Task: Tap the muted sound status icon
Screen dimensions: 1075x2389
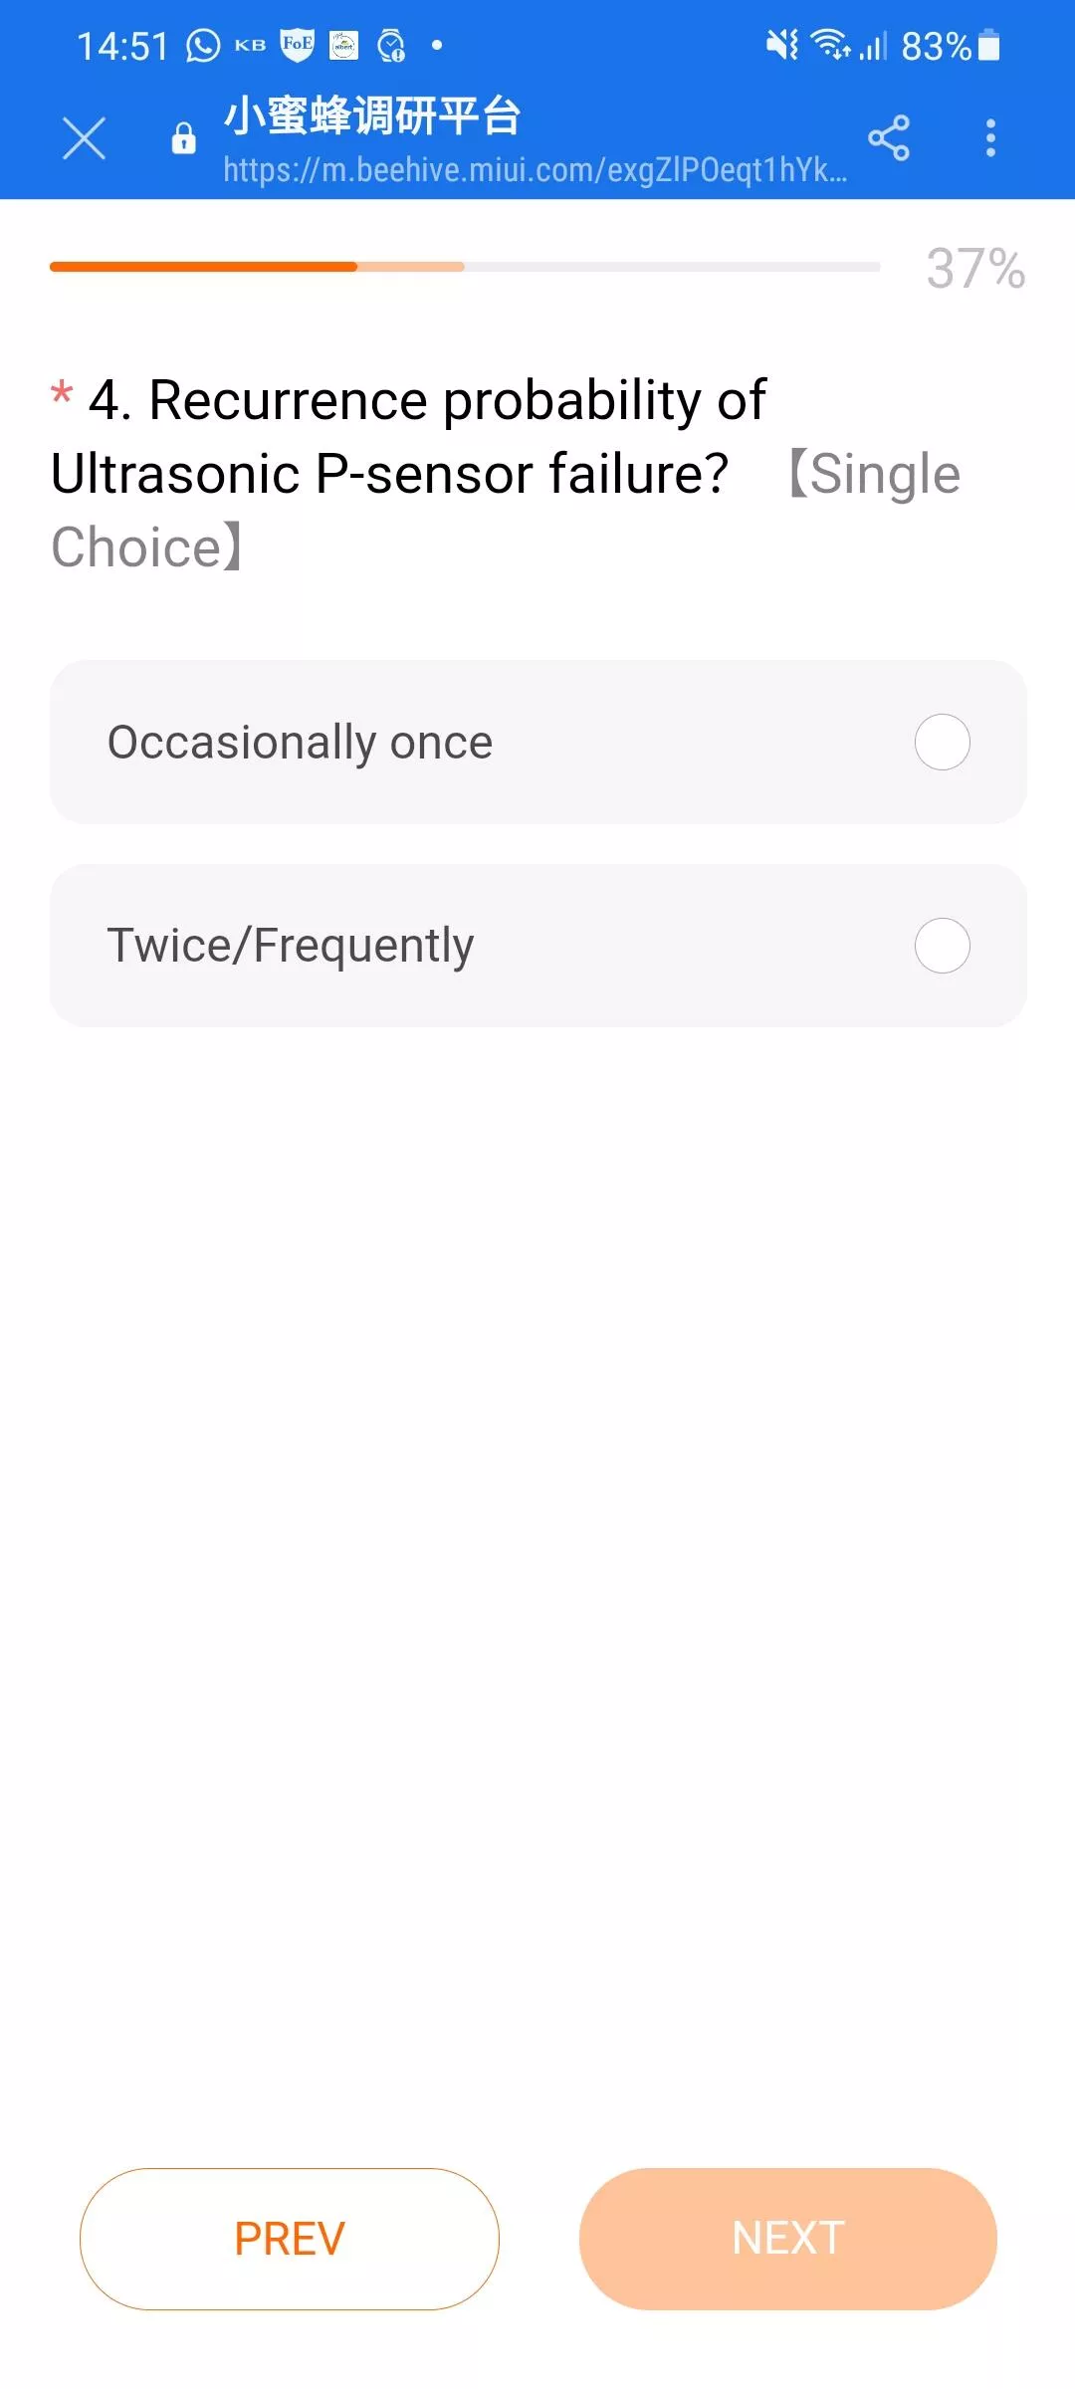Action: click(781, 45)
